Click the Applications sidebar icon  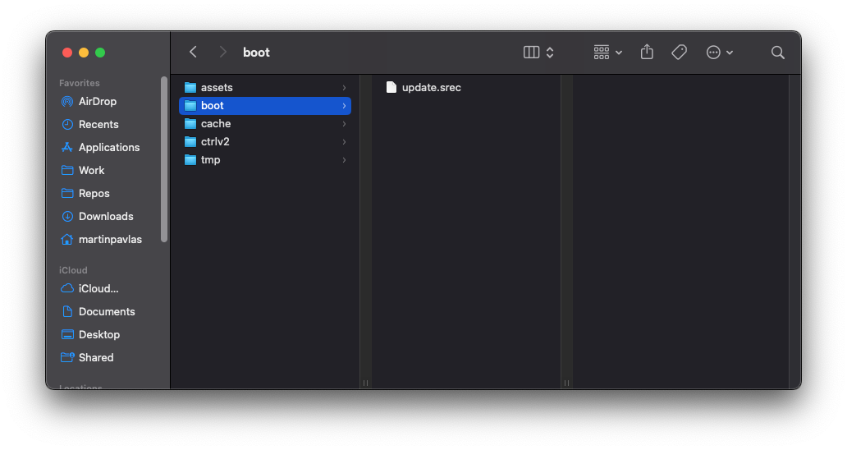click(67, 147)
